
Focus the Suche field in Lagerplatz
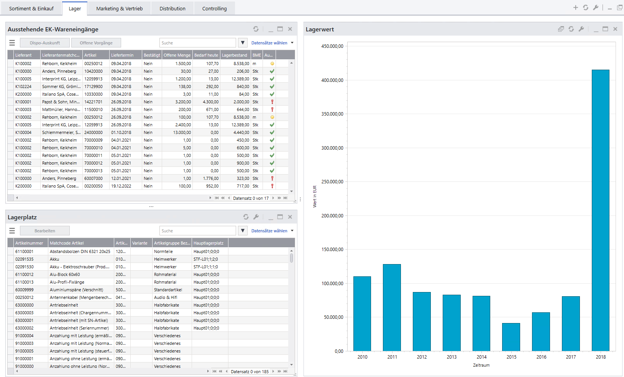click(x=197, y=231)
